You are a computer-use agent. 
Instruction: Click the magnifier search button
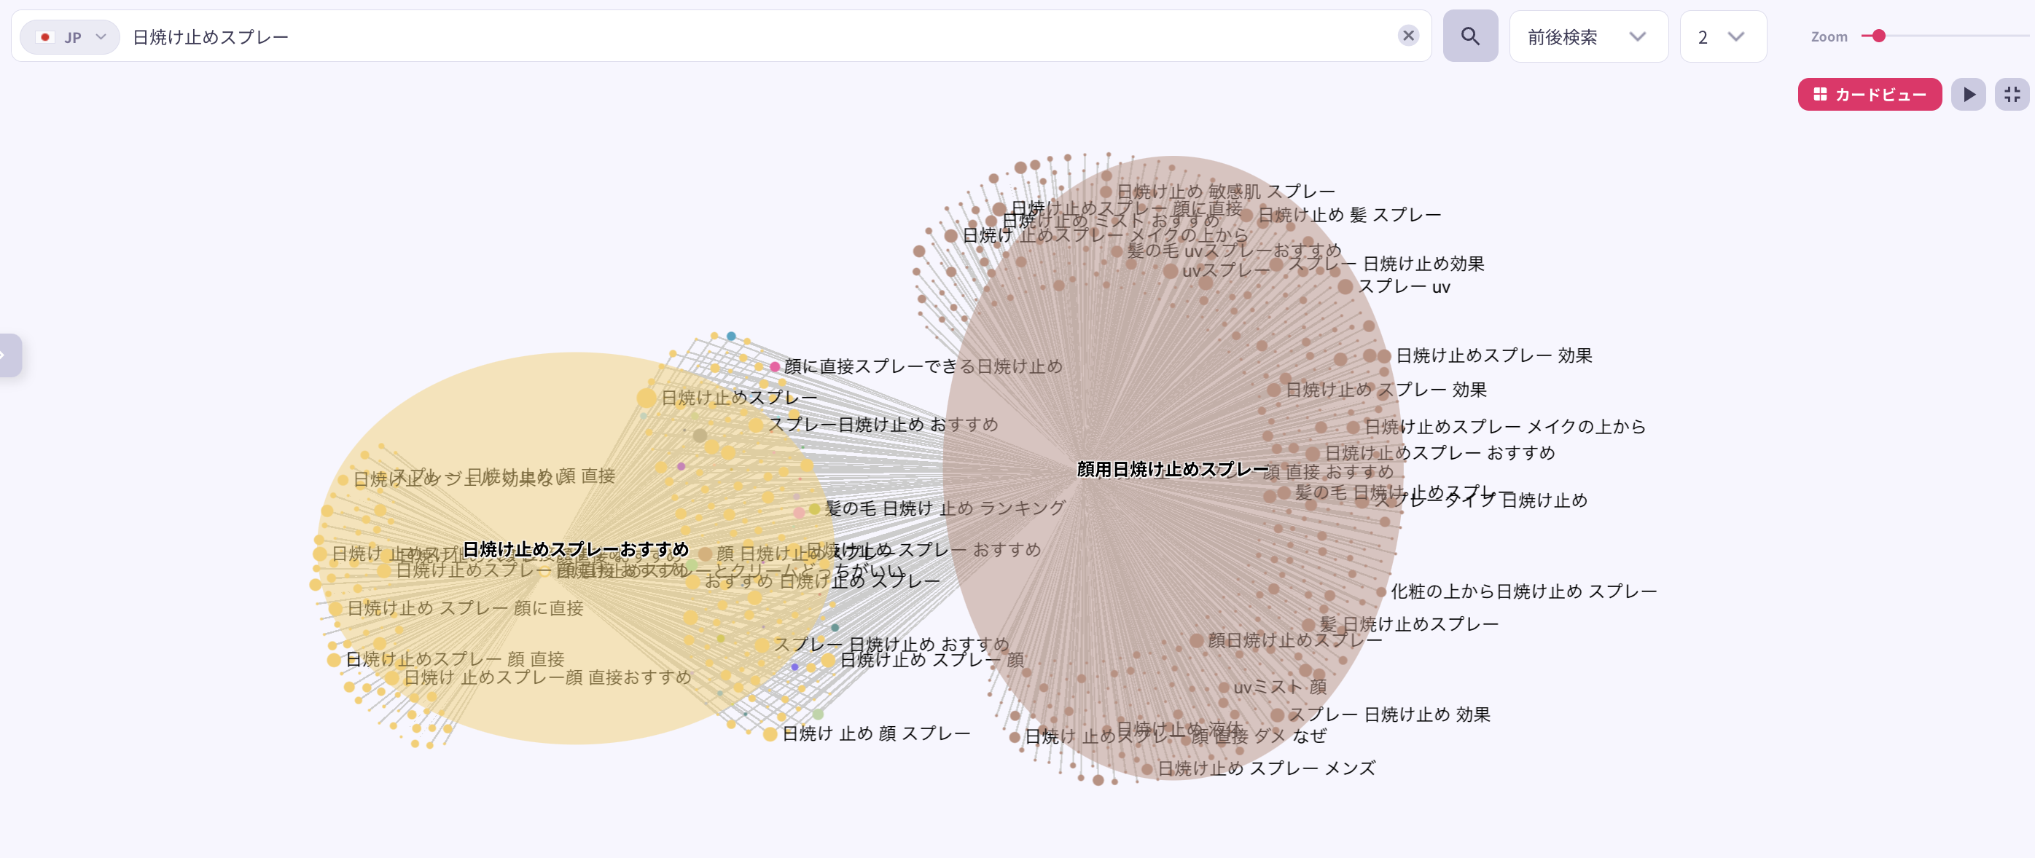click(x=1469, y=36)
